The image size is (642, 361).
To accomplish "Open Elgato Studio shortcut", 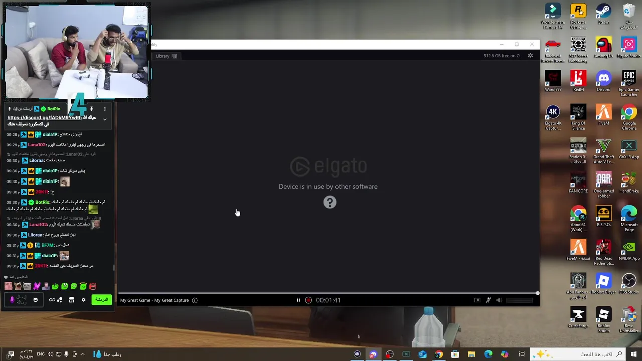I will [x=629, y=48].
